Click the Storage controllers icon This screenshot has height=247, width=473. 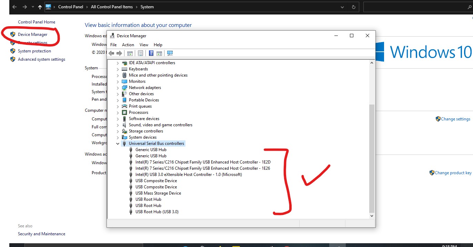point(124,131)
